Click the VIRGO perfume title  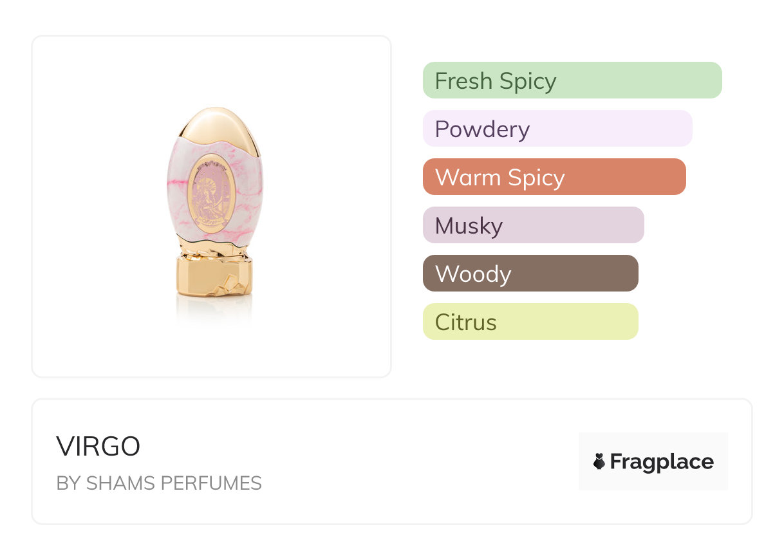(98, 447)
